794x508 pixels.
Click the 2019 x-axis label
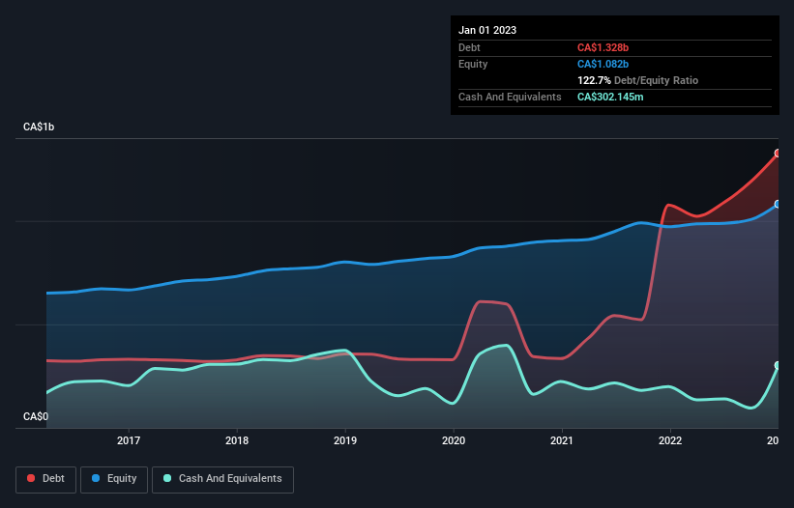pos(345,440)
